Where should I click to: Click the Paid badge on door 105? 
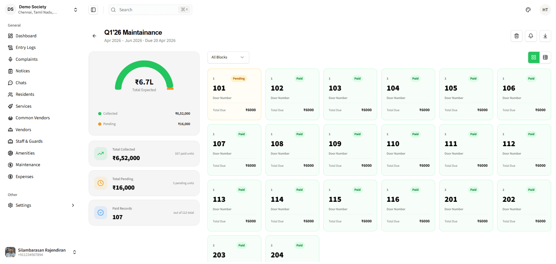coord(473,78)
